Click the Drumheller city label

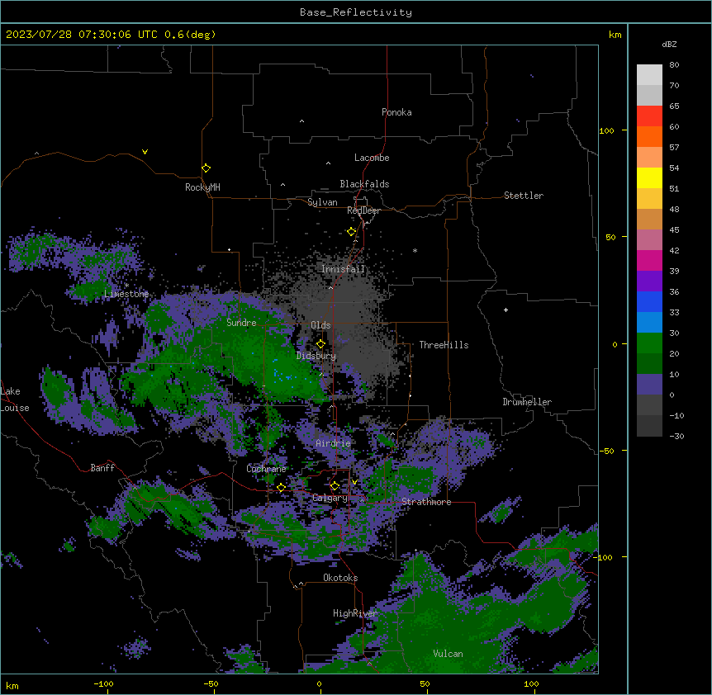(527, 402)
